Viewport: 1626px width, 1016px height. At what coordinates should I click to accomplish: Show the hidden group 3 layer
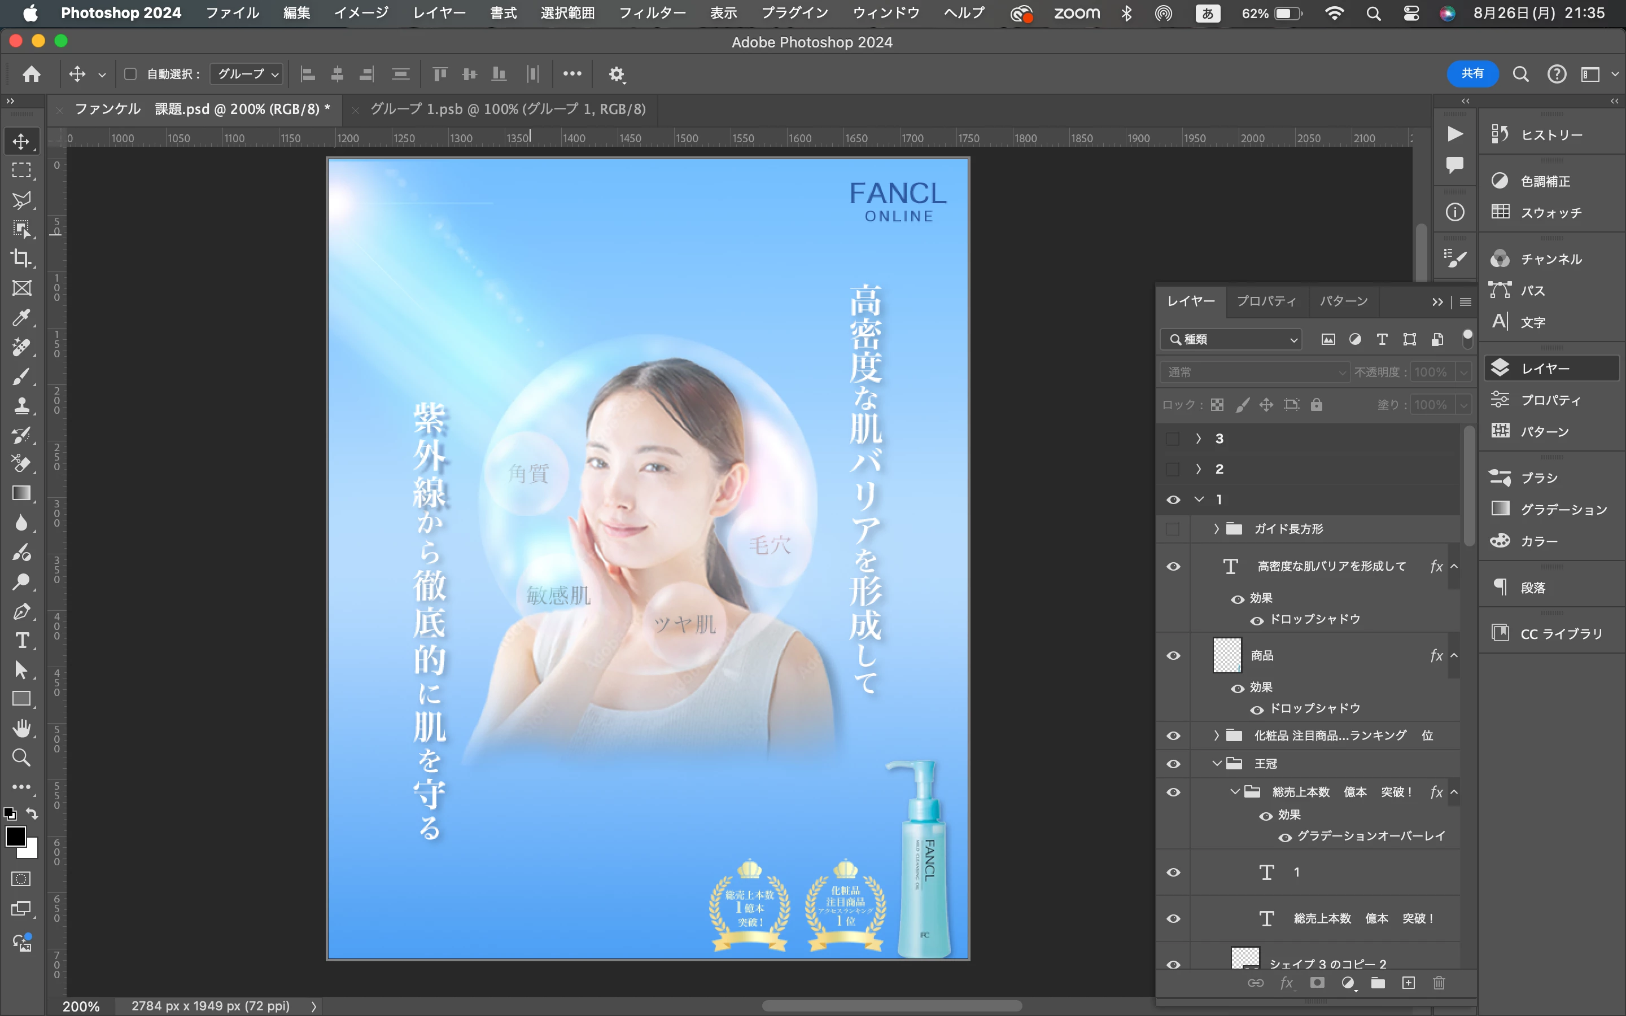(1173, 439)
